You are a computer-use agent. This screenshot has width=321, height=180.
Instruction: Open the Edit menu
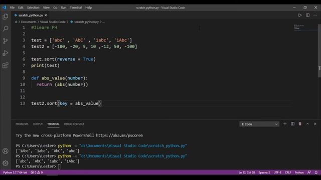[21, 7]
